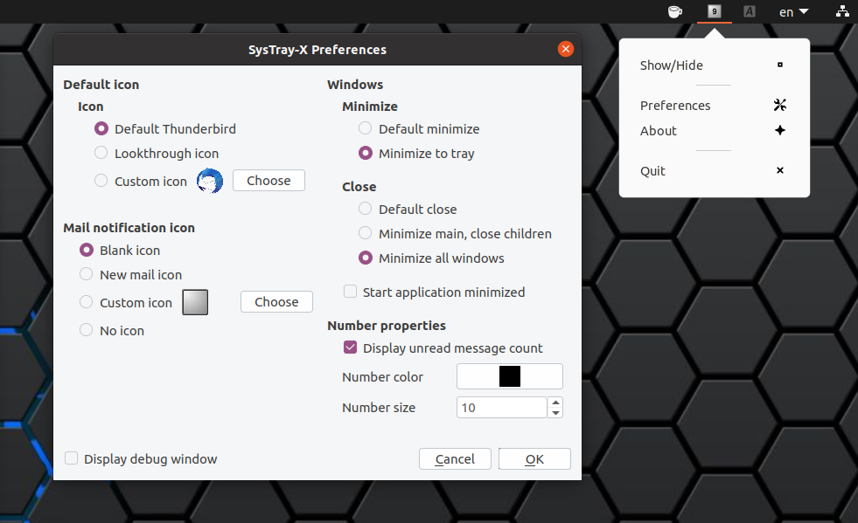The height and width of the screenshot is (523, 858).
Task: Disable Display unread message count
Action: coord(350,347)
